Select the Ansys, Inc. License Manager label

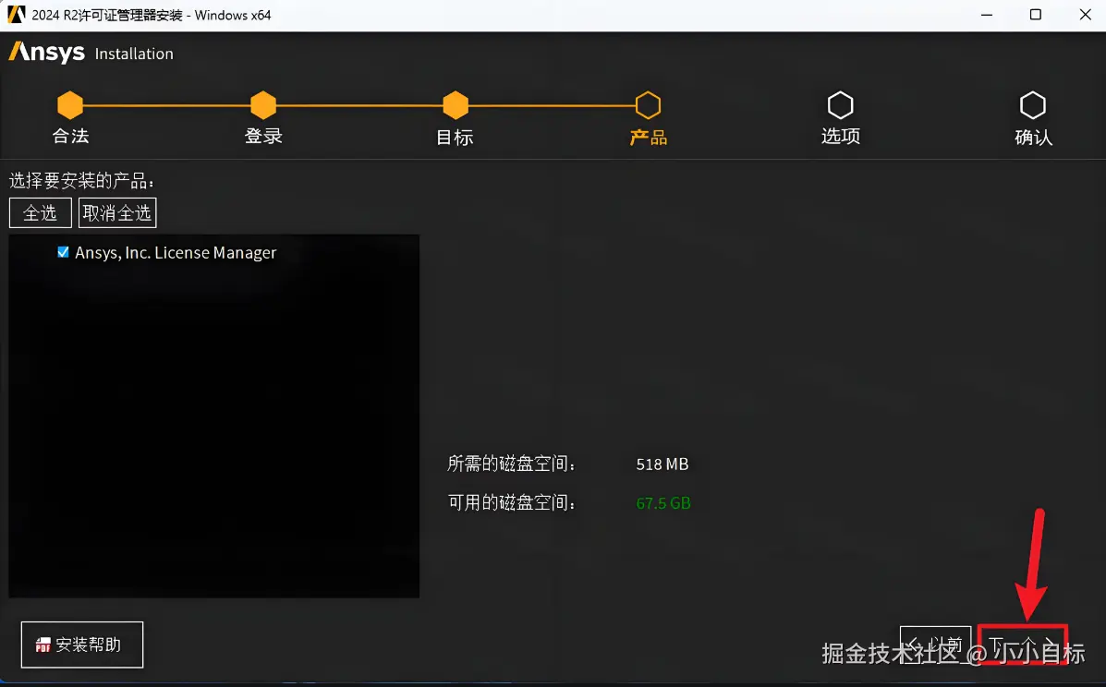pyautogui.click(x=176, y=252)
